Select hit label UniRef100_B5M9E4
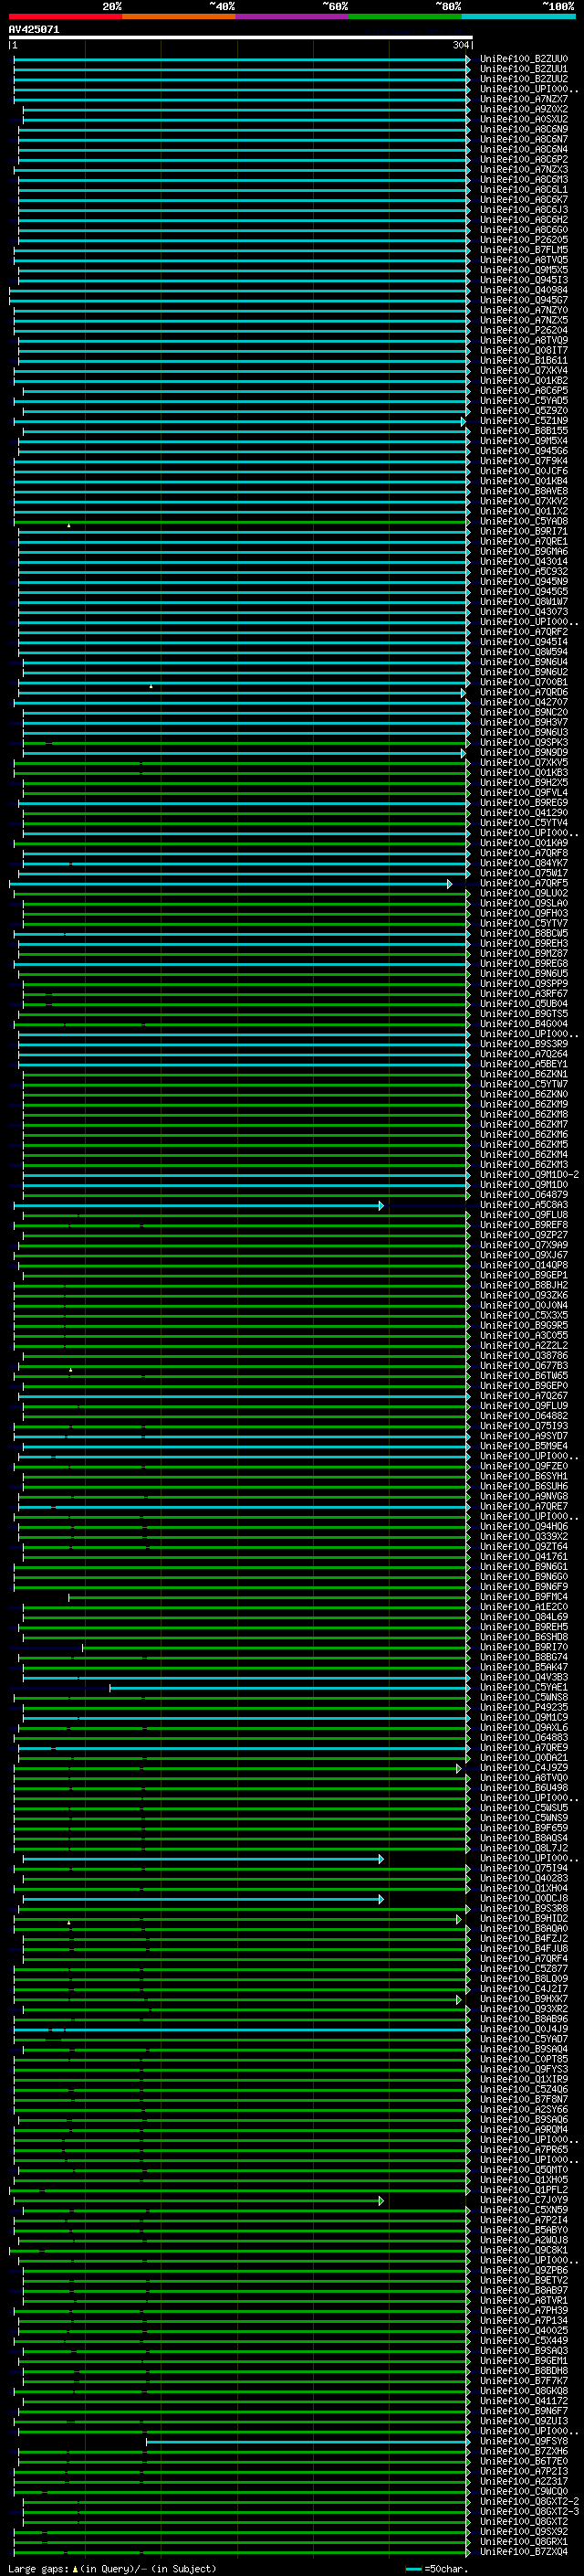This screenshot has width=584, height=2576. click(x=524, y=1446)
